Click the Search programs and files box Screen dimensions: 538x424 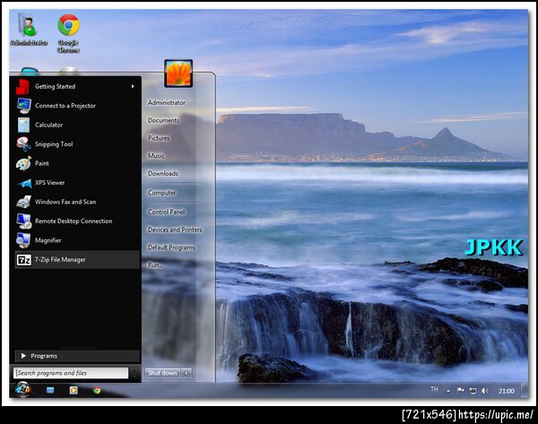coord(71,373)
